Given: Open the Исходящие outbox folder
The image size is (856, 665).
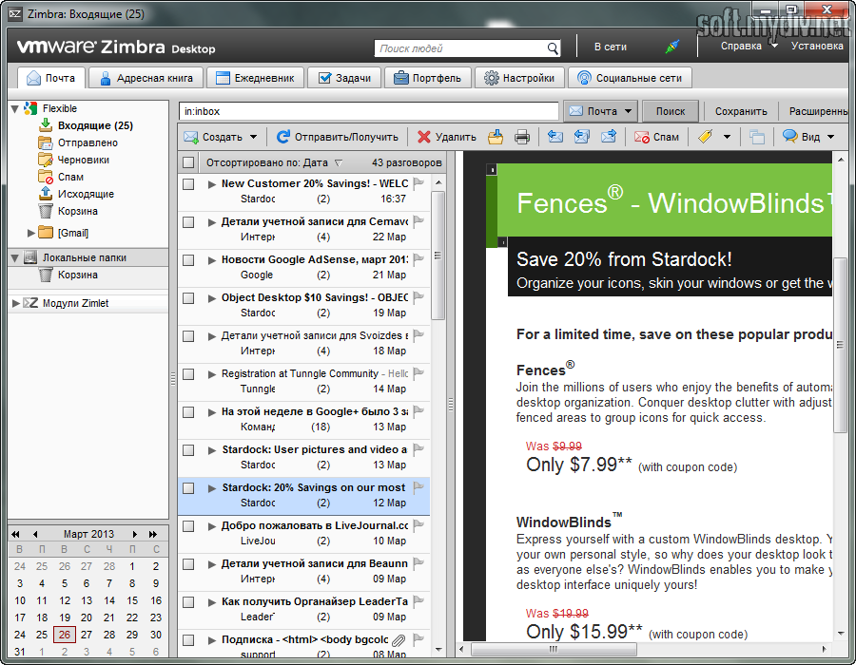Looking at the screenshot, I should (x=86, y=194).
